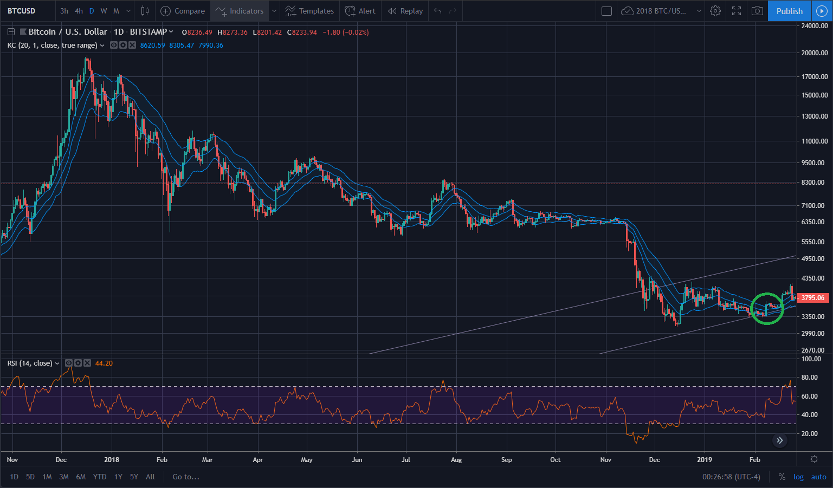Switch to the M monthly timeframe

click(x=116, y=11)
